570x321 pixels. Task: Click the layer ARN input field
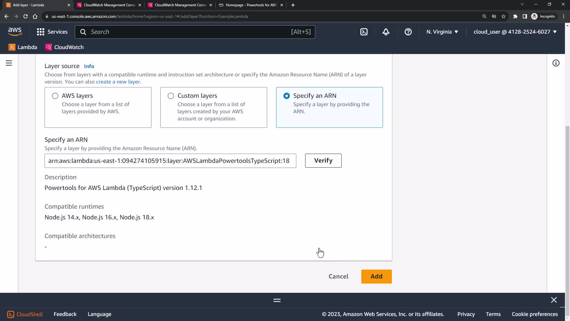pos(170,161)
